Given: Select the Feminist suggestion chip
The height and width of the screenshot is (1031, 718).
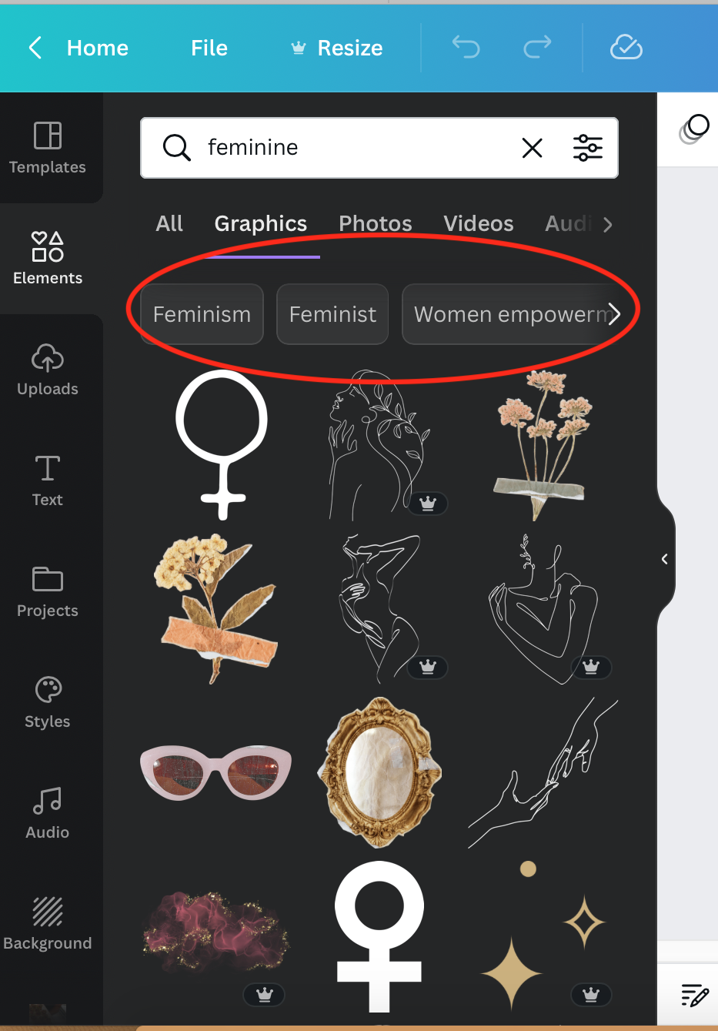Looking at the screenshot, I should [x=332, y=314].
